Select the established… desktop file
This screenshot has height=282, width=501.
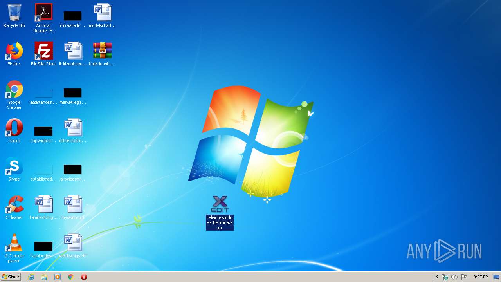(43, 173)
